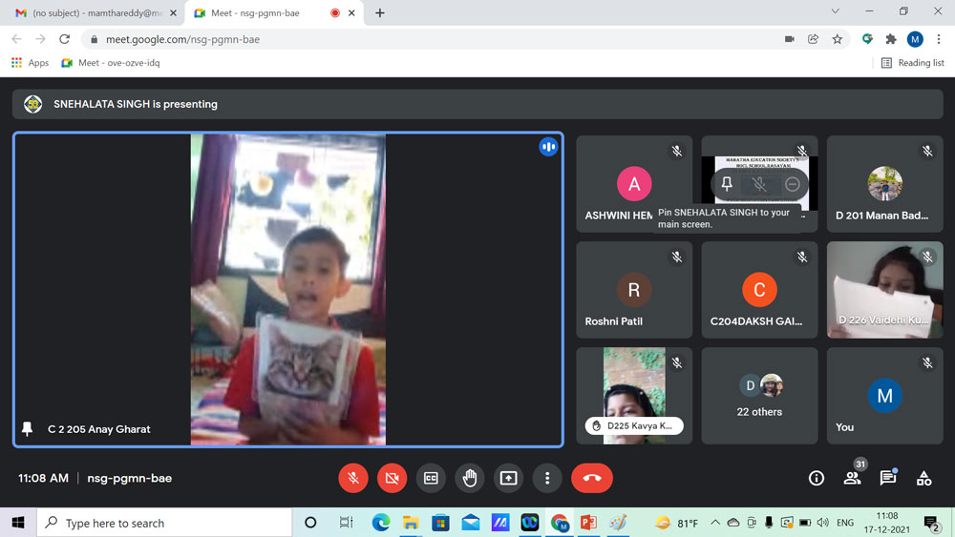The image size is (955, 537).
Task: Open Meet - ove-ozve-idq bookmark
Action: pos(111,63)
